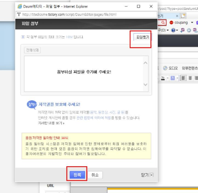This screenshot has width=198, height=193.
Task: Click the highlighted 가 background color button
Action: click(x=173, y=78)
